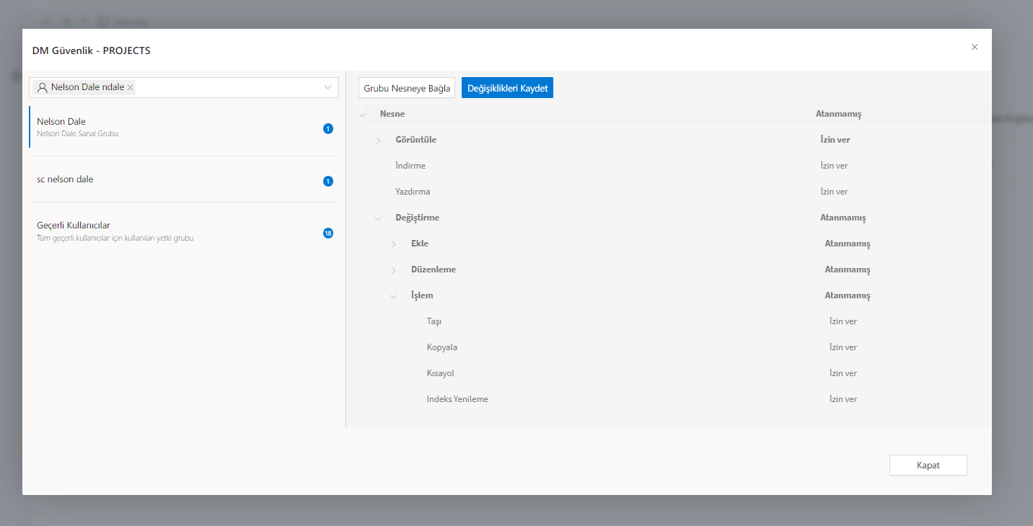Click the Ekle label
This screenshot has width=1033, height=526.
(420, 244)
